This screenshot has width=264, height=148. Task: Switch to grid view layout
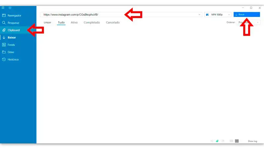pos(237,141)
